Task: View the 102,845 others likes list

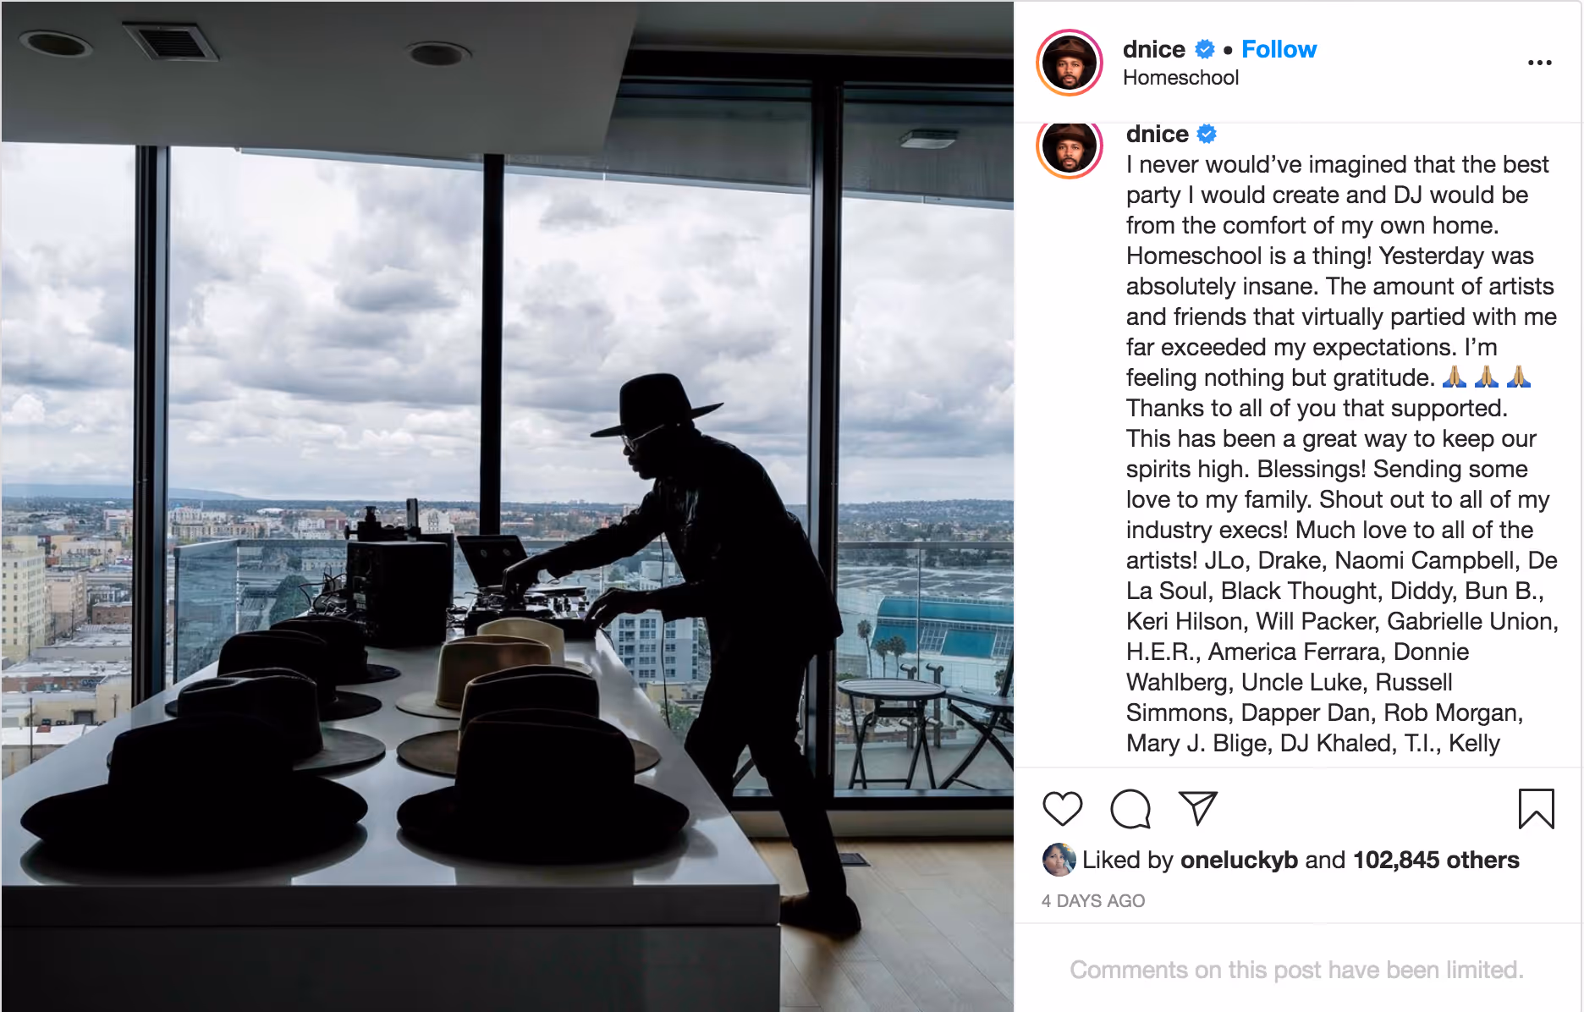Action: tap(1436, 860)
